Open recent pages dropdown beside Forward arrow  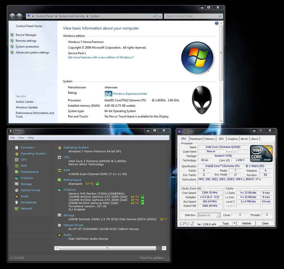[24, 16]
